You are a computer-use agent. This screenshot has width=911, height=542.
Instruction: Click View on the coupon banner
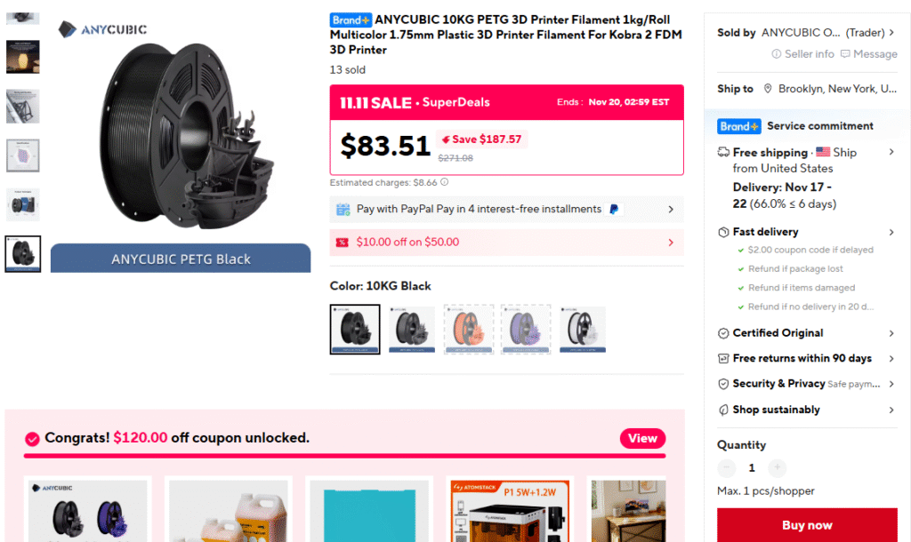[x=642, y=438]
